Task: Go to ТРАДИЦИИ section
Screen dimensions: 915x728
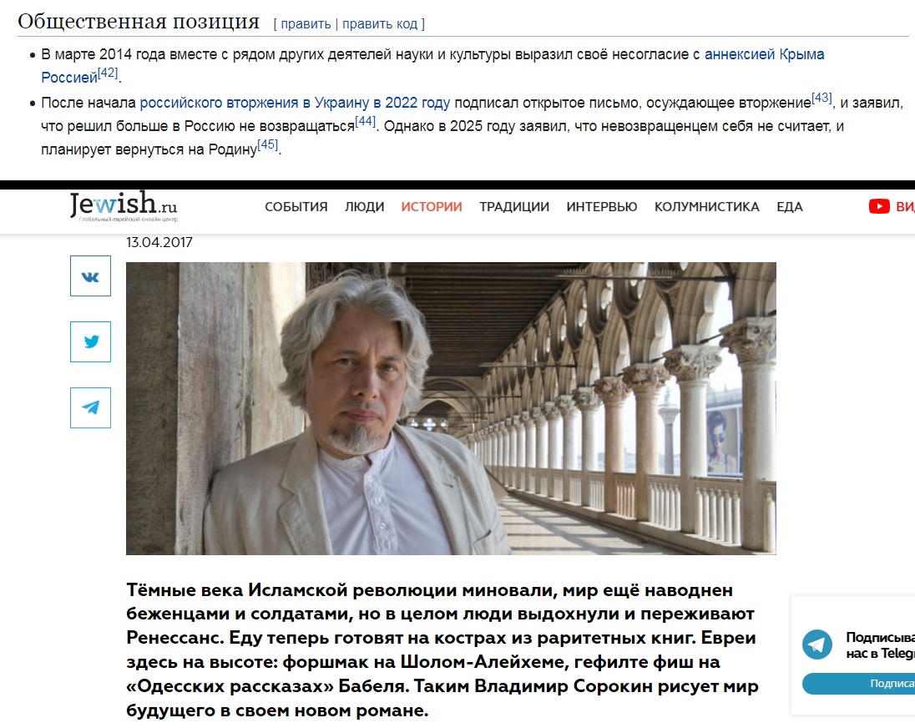Action: [x=514, y=206]
